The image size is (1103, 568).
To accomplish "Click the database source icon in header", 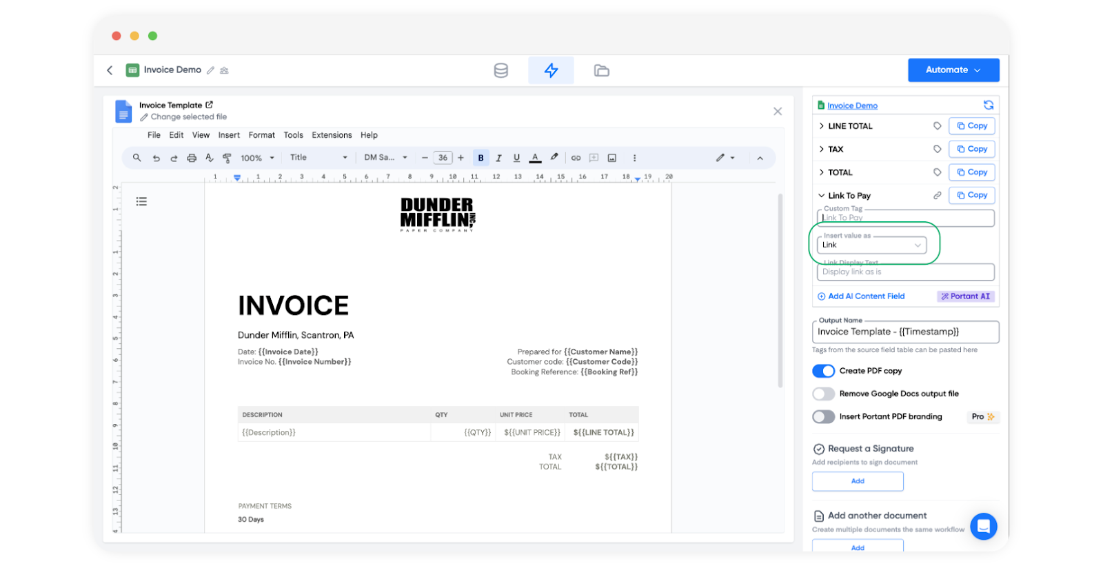I will 500,70.
